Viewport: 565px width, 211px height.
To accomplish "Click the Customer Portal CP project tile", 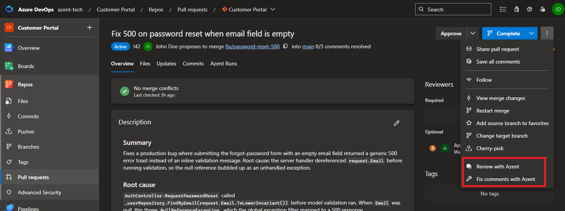I will [x=9, y=27].
